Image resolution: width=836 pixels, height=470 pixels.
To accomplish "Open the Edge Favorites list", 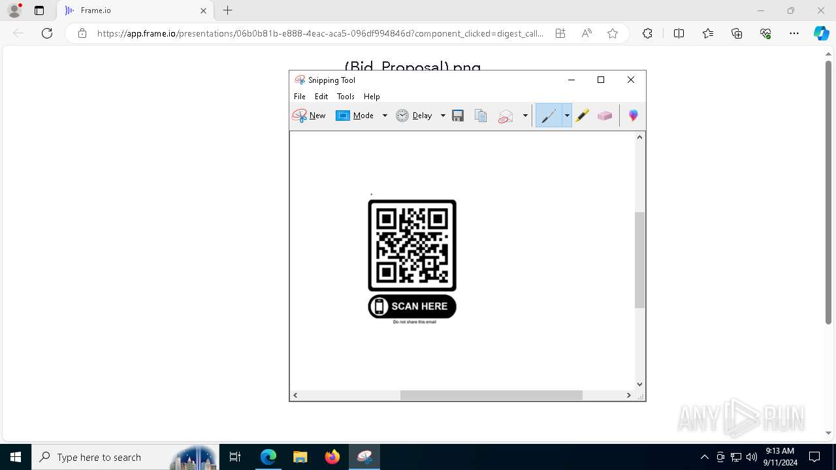I will (708, 33).
